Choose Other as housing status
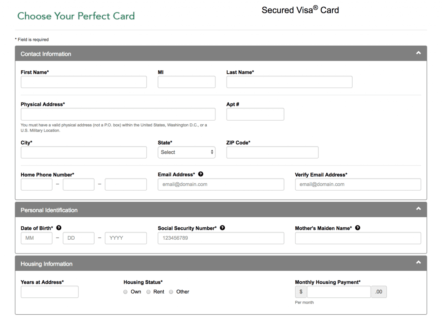The image size is (442, 316). tap(171, 292)
